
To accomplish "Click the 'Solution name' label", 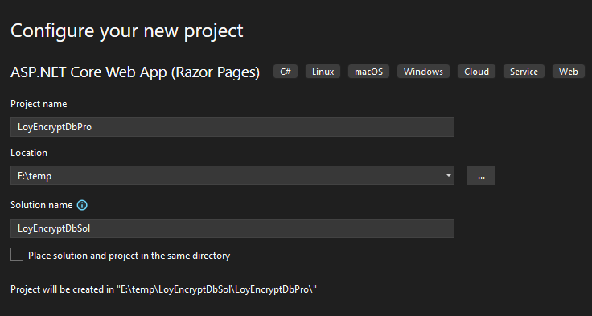I will click(x=41, y=205).
